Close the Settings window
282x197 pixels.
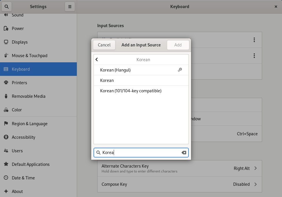(276, 7)
